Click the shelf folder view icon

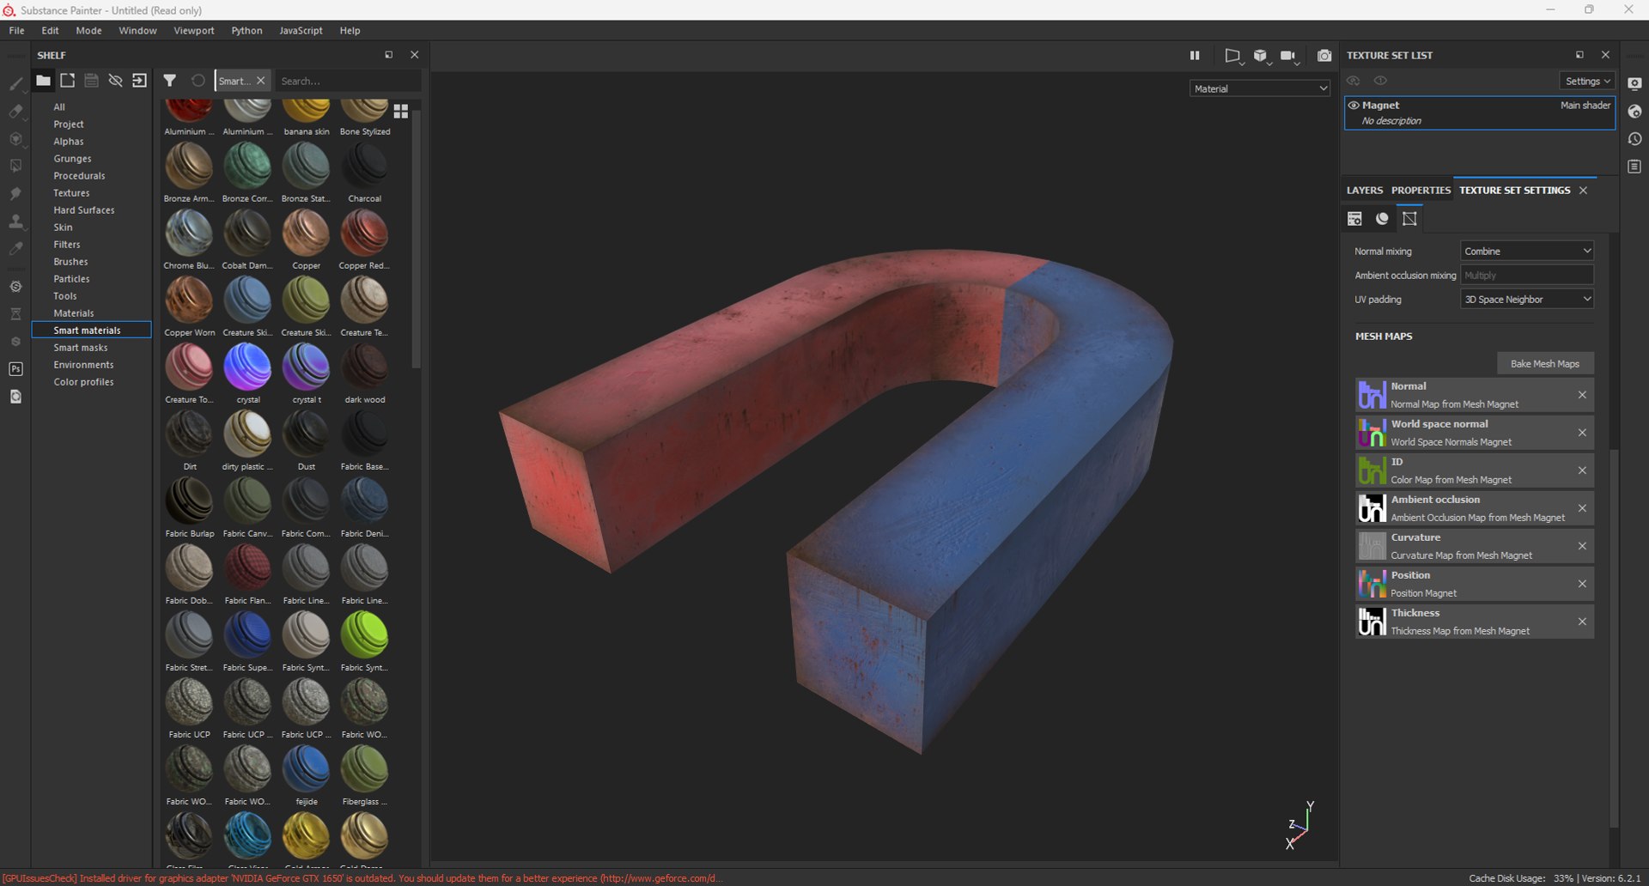[43, 81]
